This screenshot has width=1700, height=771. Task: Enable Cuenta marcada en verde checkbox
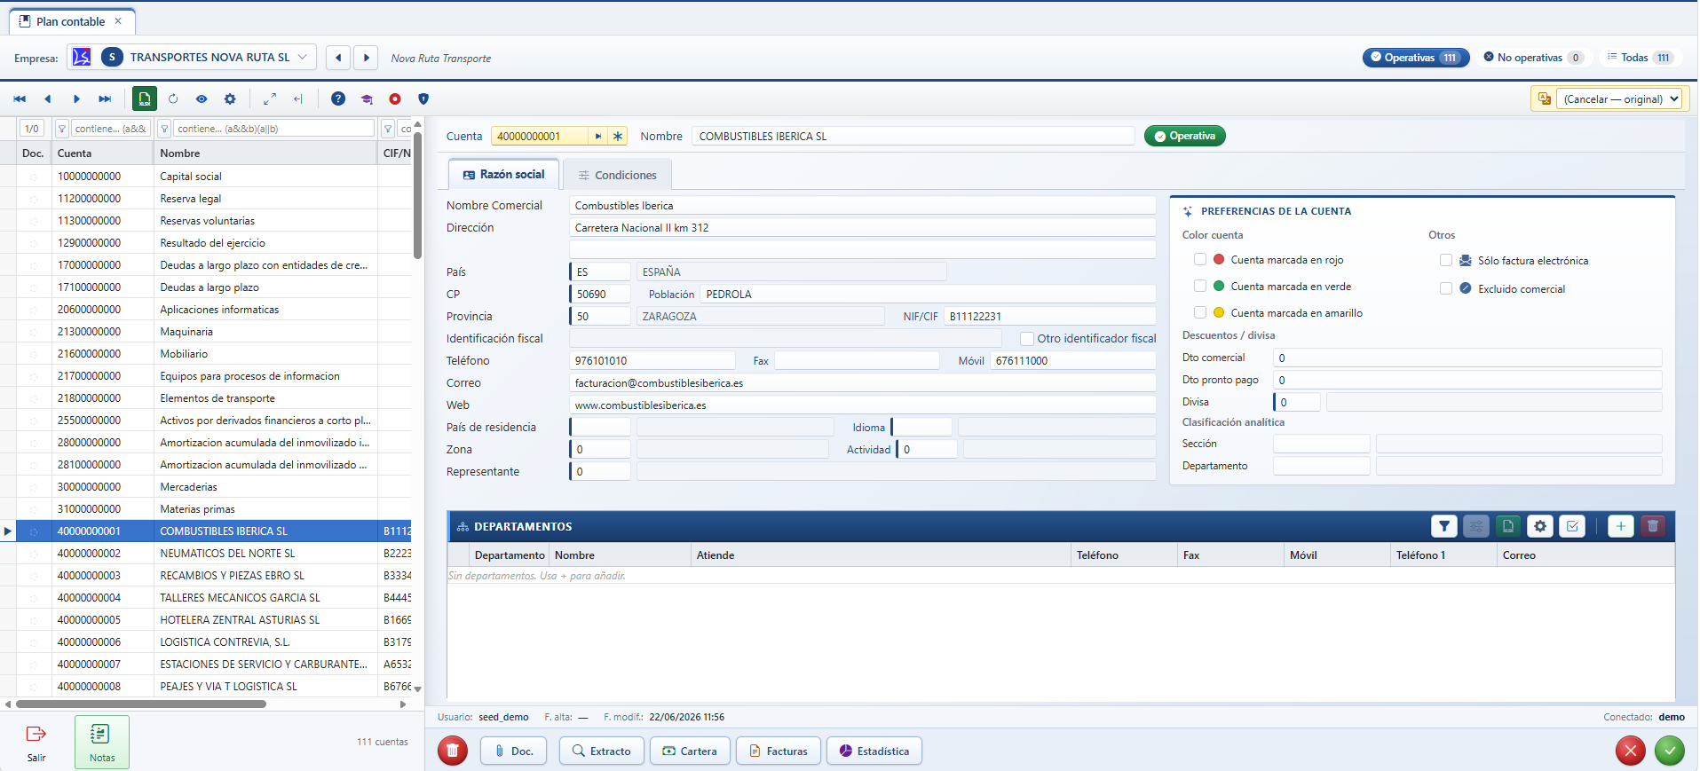click(1200, 286)
